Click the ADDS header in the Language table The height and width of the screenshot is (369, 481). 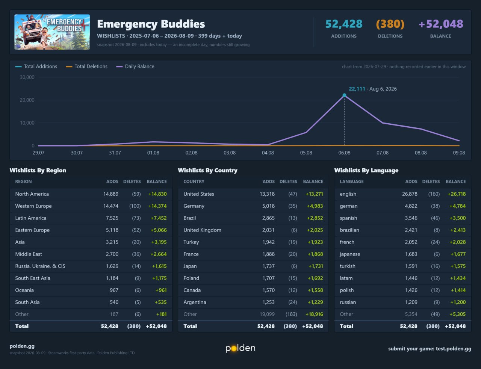(x=411, y=181)
